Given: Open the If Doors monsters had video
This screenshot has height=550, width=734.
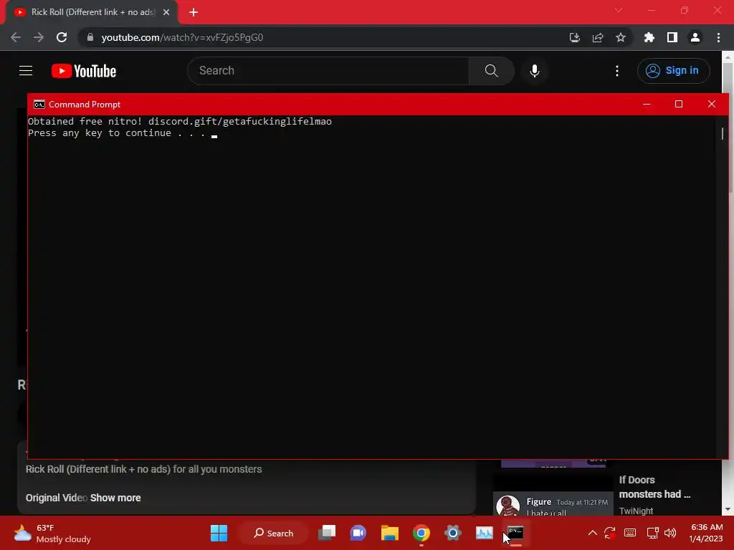Looking at the screenshot, I should (x=654, y=487).
